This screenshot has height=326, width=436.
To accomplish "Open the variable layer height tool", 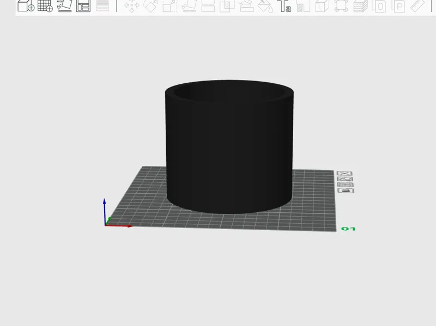I will (102, 5).
